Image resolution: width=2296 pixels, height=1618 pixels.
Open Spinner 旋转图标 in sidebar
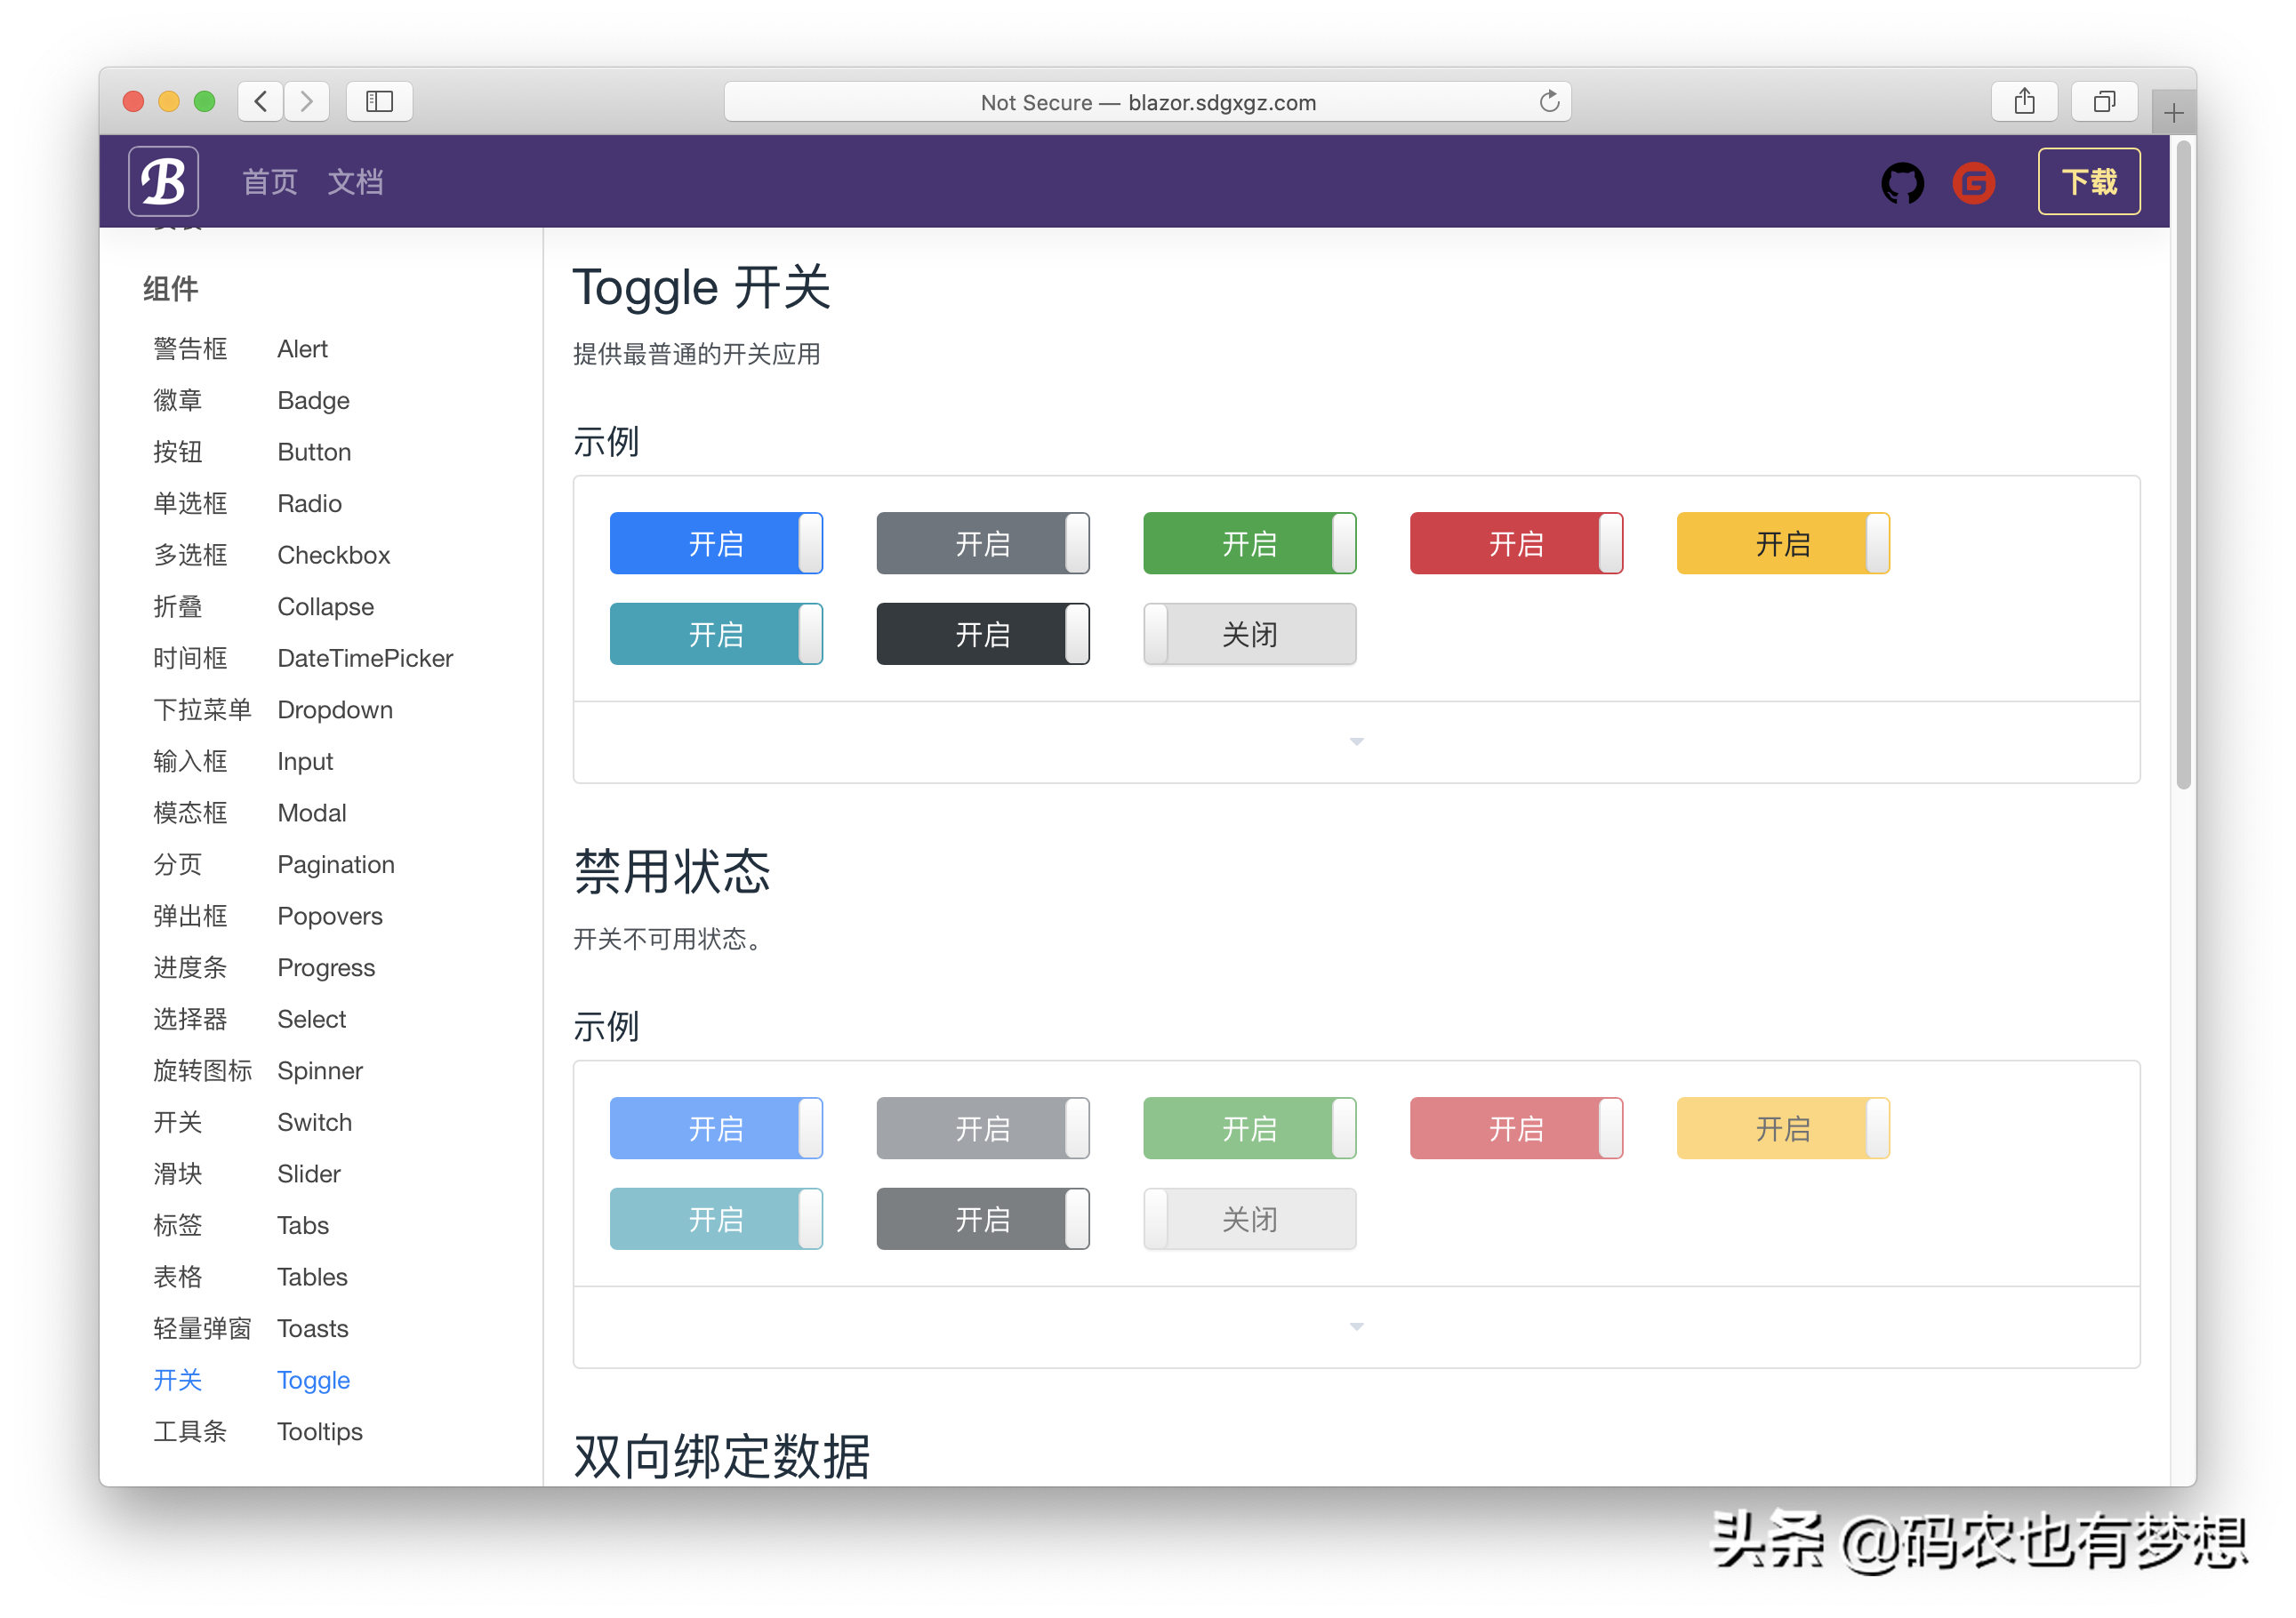pyautogui.click(x=258, y=1070)
